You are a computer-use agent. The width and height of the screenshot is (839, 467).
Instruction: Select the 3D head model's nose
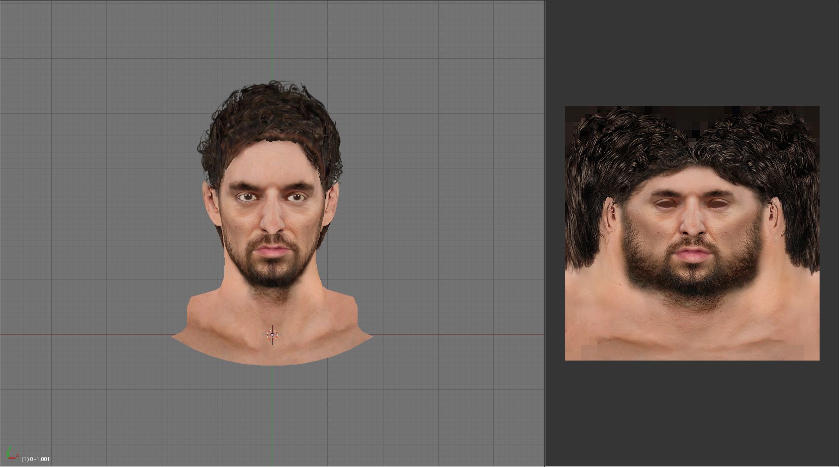point(272,223)
